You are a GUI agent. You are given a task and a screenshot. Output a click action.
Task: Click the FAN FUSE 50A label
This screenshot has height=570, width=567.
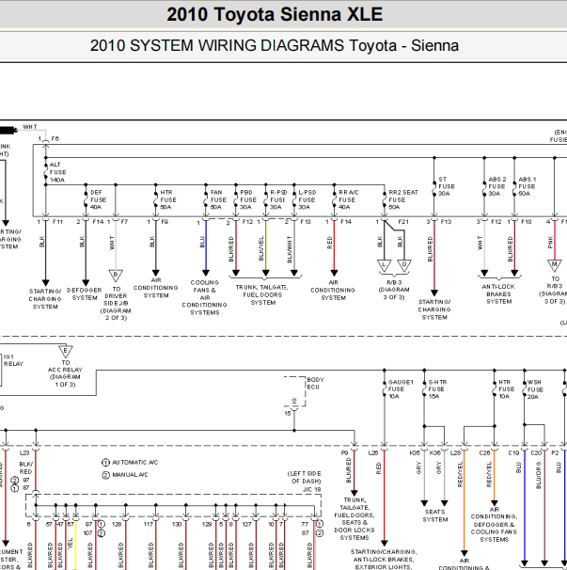(218, 199)
